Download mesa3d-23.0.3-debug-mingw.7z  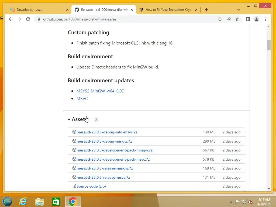tap(104, 141)
